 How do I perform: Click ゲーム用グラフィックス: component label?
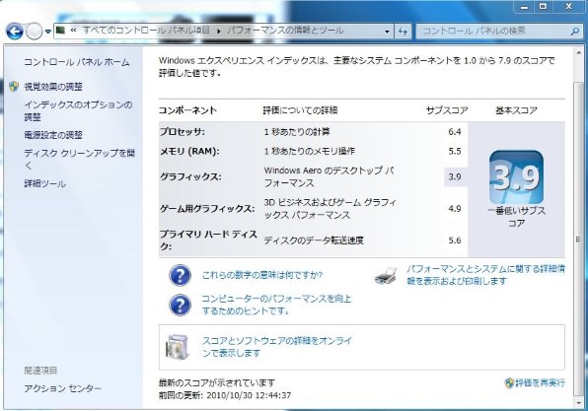click(x=207, y=209)
